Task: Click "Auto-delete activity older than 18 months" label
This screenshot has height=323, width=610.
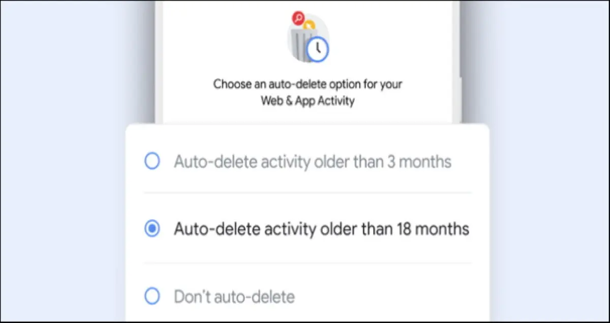Action: point(321,229)
